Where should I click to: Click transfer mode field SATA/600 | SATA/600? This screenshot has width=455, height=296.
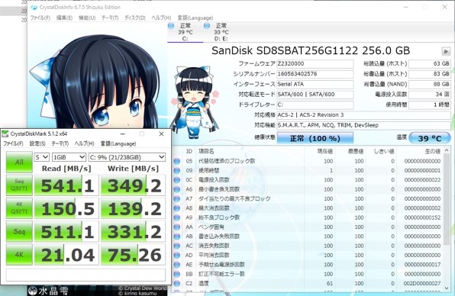[315, 95]
